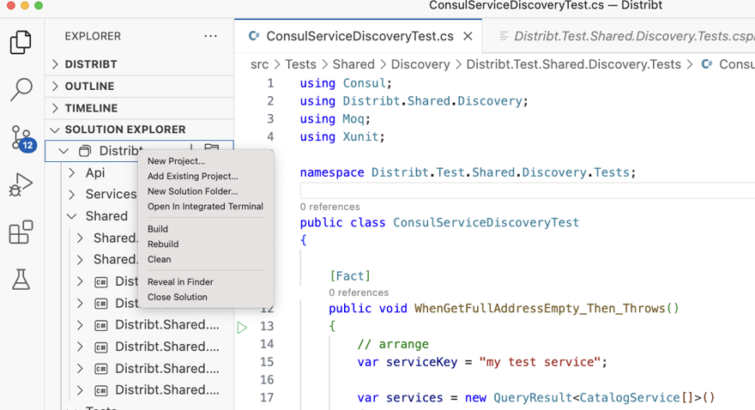The width and height of the screenshot is (755, 410).
Task: Open the Testing beaker view
Action: (21, 279)
